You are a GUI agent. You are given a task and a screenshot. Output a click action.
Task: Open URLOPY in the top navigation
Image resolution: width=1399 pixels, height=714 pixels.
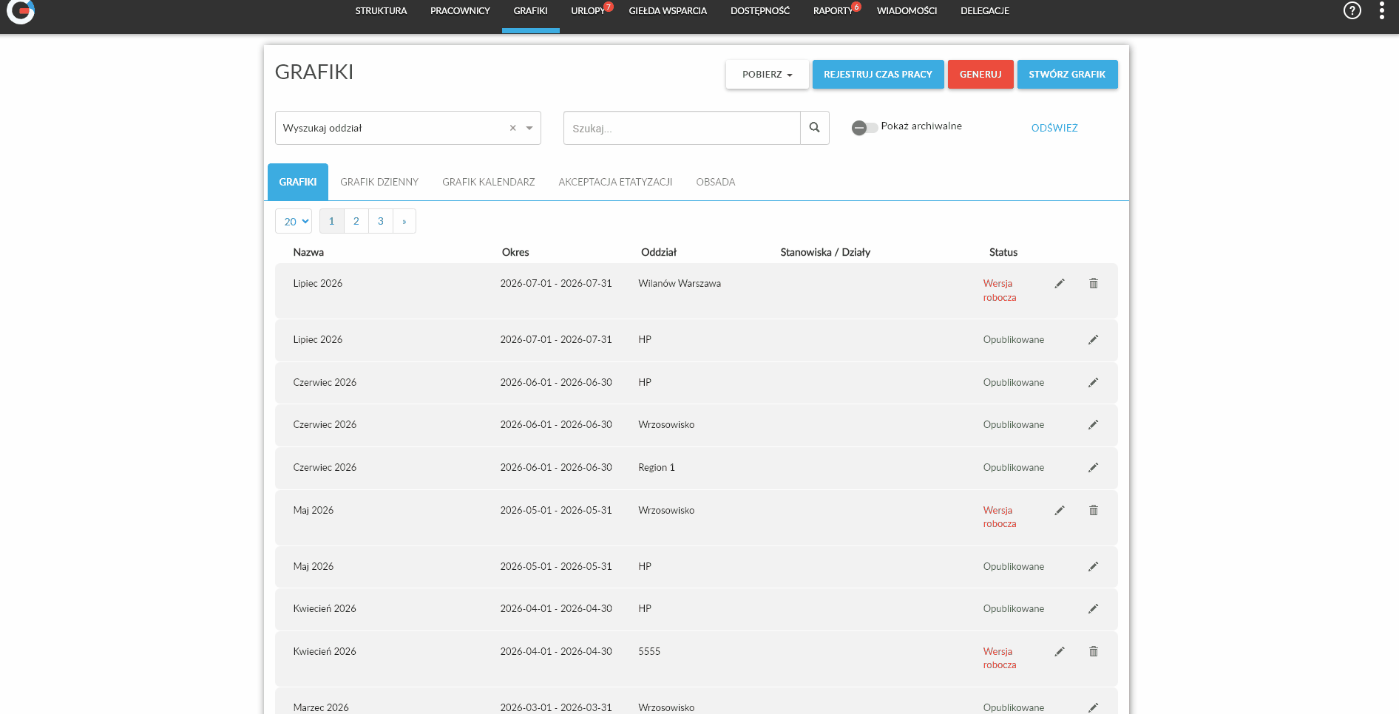click(589, 11)
